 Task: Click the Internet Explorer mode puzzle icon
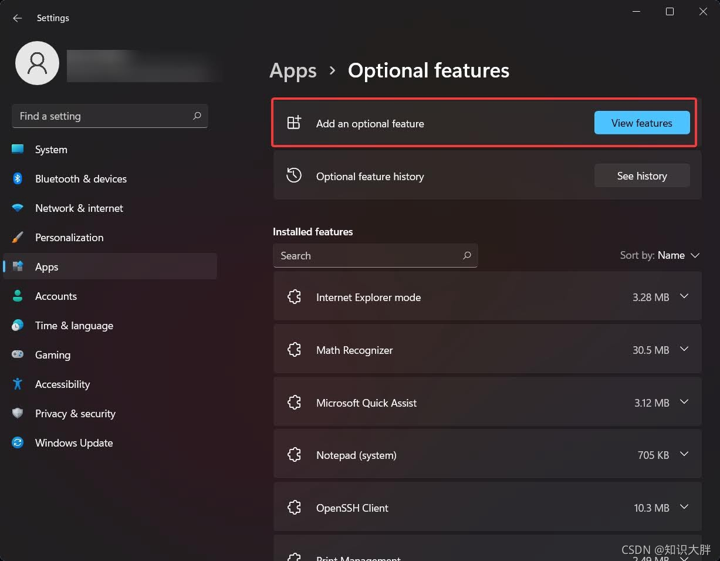[x=294, y=297]
